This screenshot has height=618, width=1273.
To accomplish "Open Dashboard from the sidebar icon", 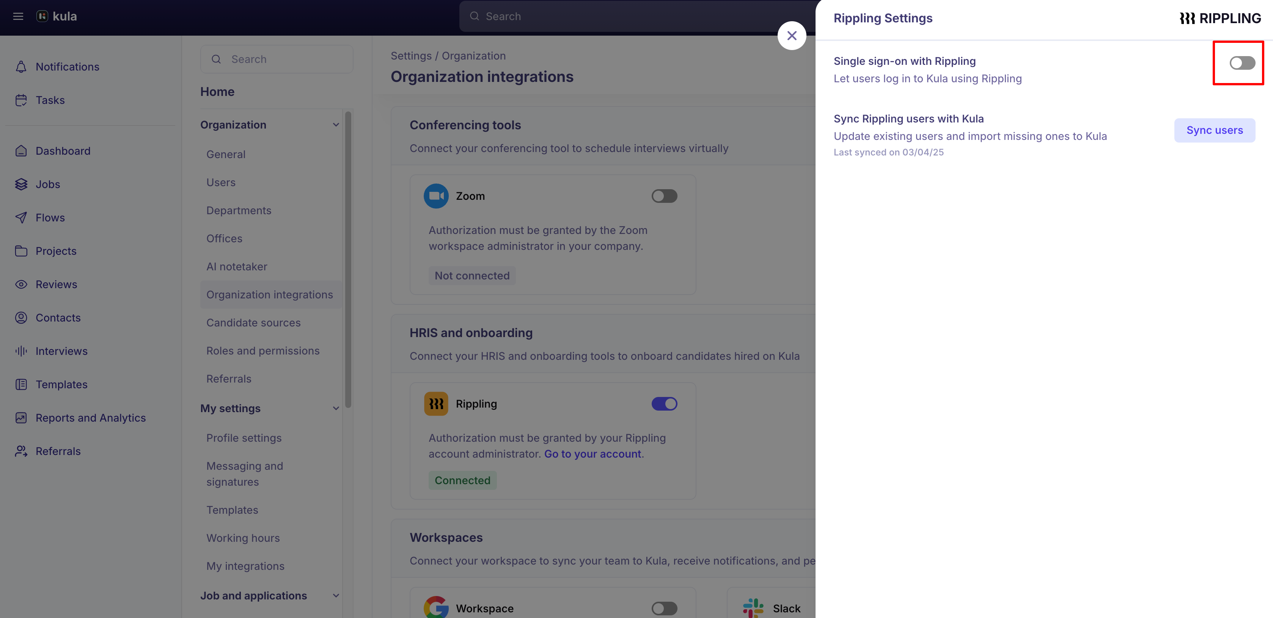I will pyautogui.click(x=21, y=151).
